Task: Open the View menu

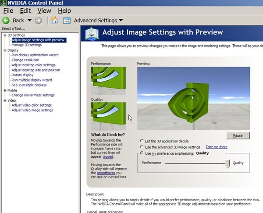Action: coord(44,11)
